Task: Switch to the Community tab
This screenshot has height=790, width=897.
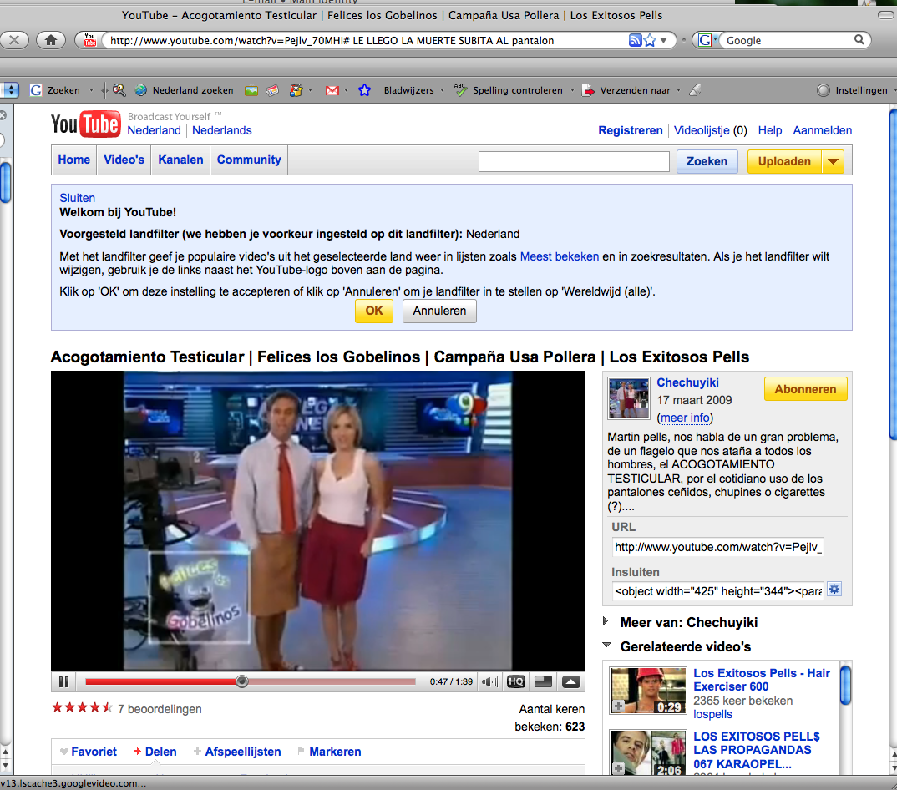Action: [x=249, y=160]
